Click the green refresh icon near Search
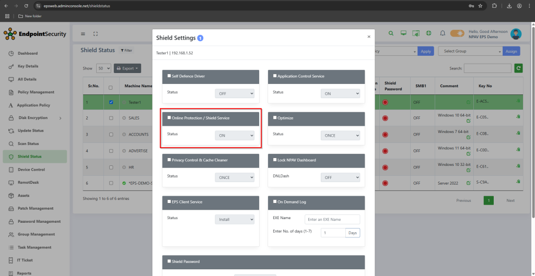Image resolution: width=535 pixels, height=276 pixels. tap(518, 68)
